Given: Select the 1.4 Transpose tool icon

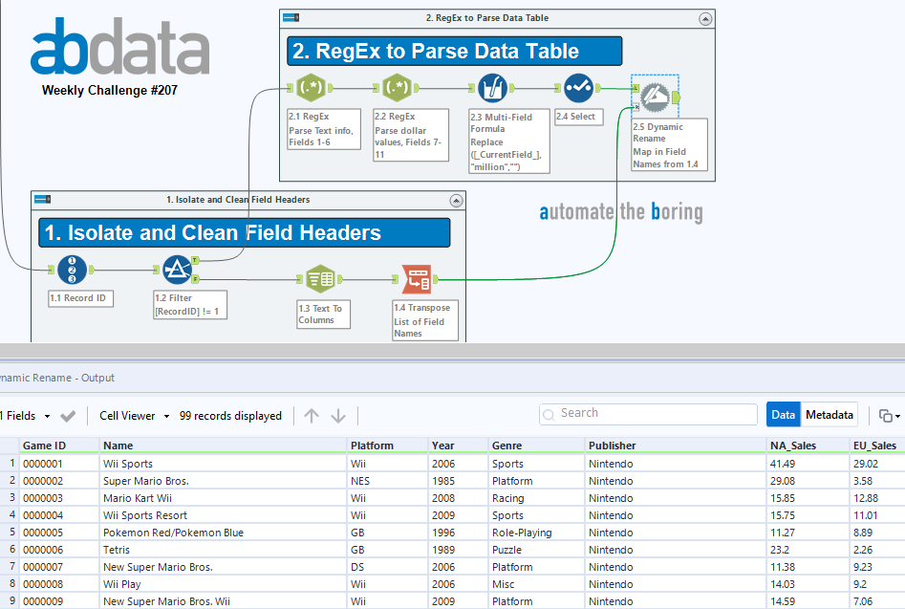Looking at the screenshot, I should [416, 279].
